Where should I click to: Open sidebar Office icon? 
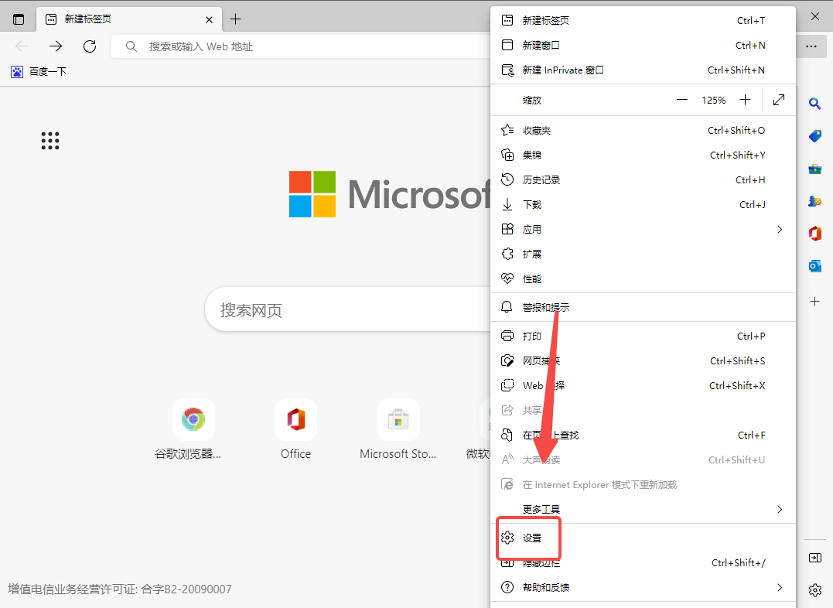[815, 234]
